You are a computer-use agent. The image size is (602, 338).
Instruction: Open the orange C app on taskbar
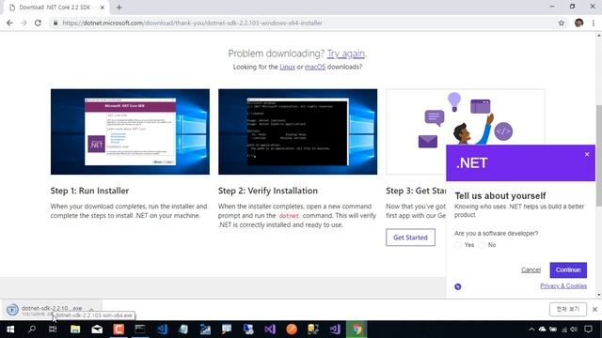point(119,330)
